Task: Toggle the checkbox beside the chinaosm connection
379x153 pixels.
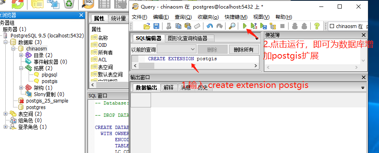Action: [332, 26]
